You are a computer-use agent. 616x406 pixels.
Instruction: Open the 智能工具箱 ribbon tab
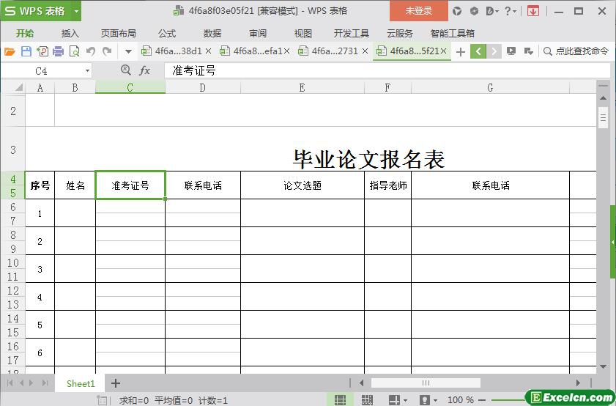tap(452, 34)
